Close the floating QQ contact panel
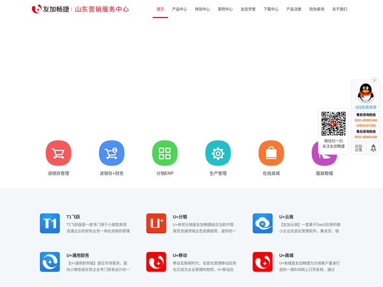This screenshot has width=383, height=287. pyautogui.click(x=374, y=80)
